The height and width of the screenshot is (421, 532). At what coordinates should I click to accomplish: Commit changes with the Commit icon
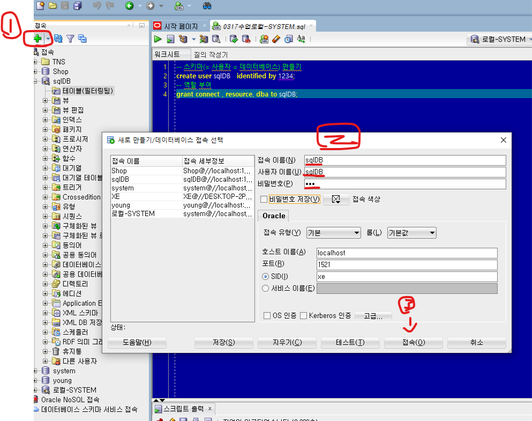[234, 39]
